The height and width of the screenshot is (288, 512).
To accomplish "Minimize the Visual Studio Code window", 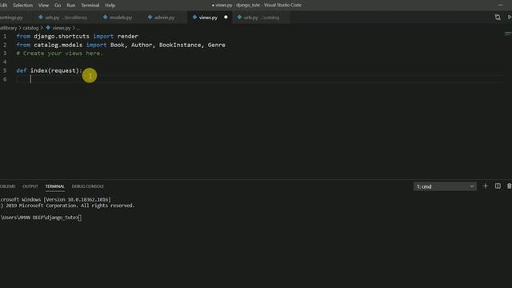I will pos(500,5).
